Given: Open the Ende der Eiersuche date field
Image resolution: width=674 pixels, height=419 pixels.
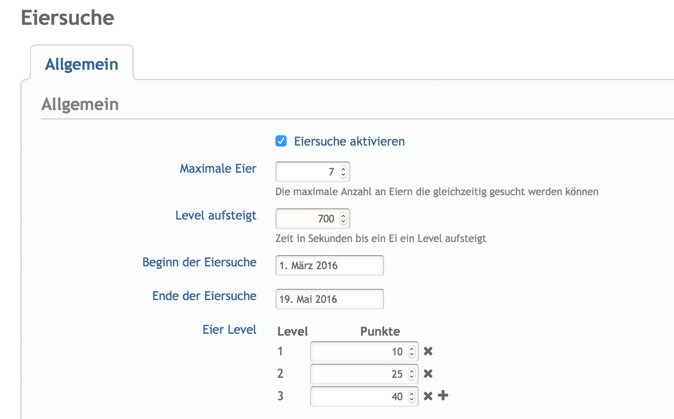Looking at the screenshot, I should tap(329, 299).
